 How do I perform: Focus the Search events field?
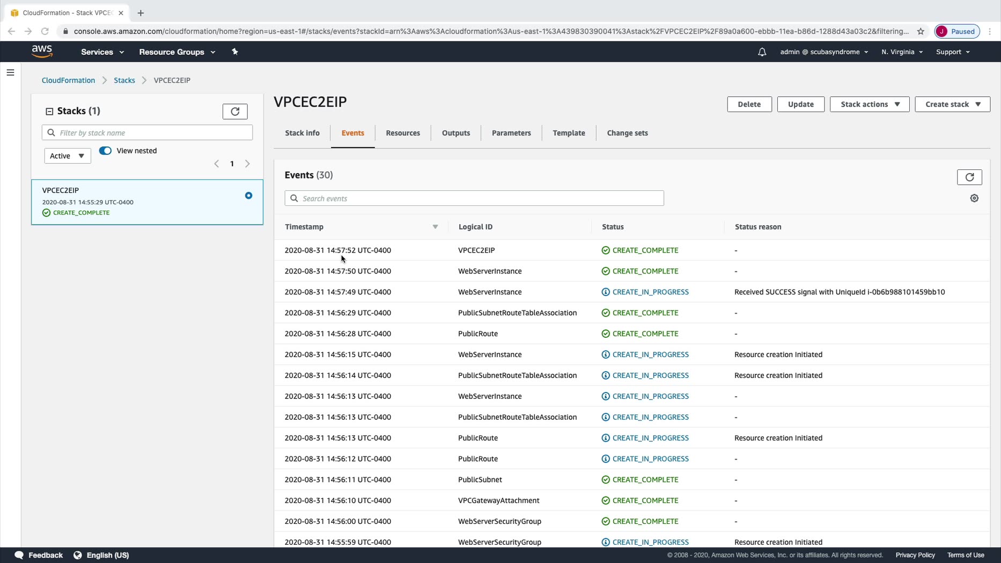click(474, 198)
